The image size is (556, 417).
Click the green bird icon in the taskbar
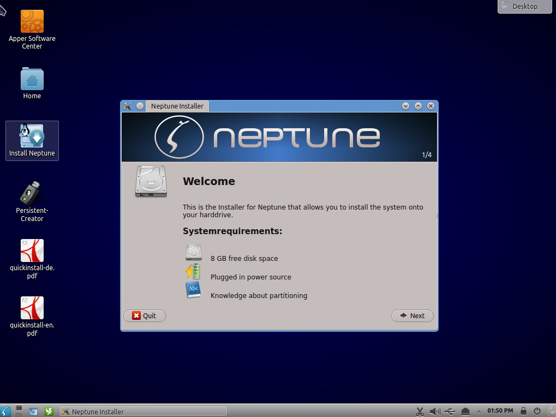click(49, 412)
